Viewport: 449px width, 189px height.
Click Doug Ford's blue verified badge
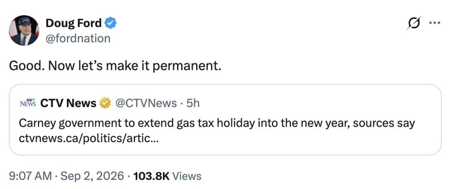click(110, 23)
